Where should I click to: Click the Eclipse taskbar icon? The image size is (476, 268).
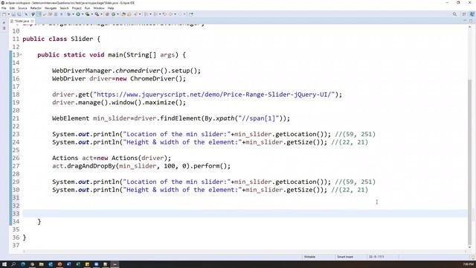115,264
